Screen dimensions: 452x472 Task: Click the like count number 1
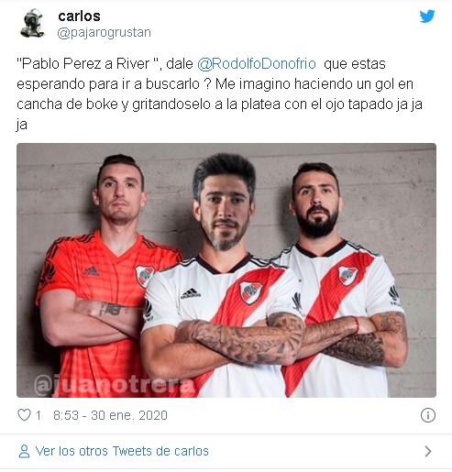coord(39,415)
